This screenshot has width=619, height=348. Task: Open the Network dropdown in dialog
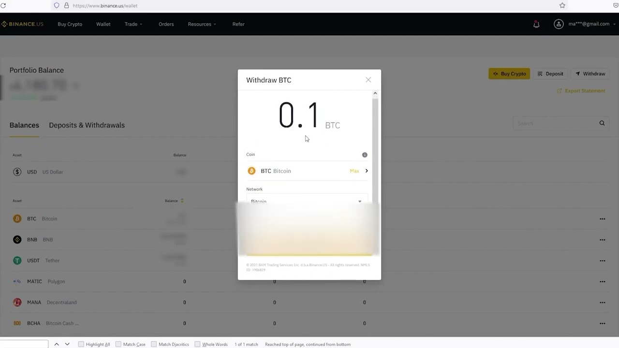point(307,201)
